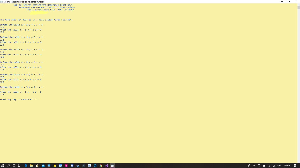Toggle Cortana voice assistant

pyautogui.click(x=13, y=166)
